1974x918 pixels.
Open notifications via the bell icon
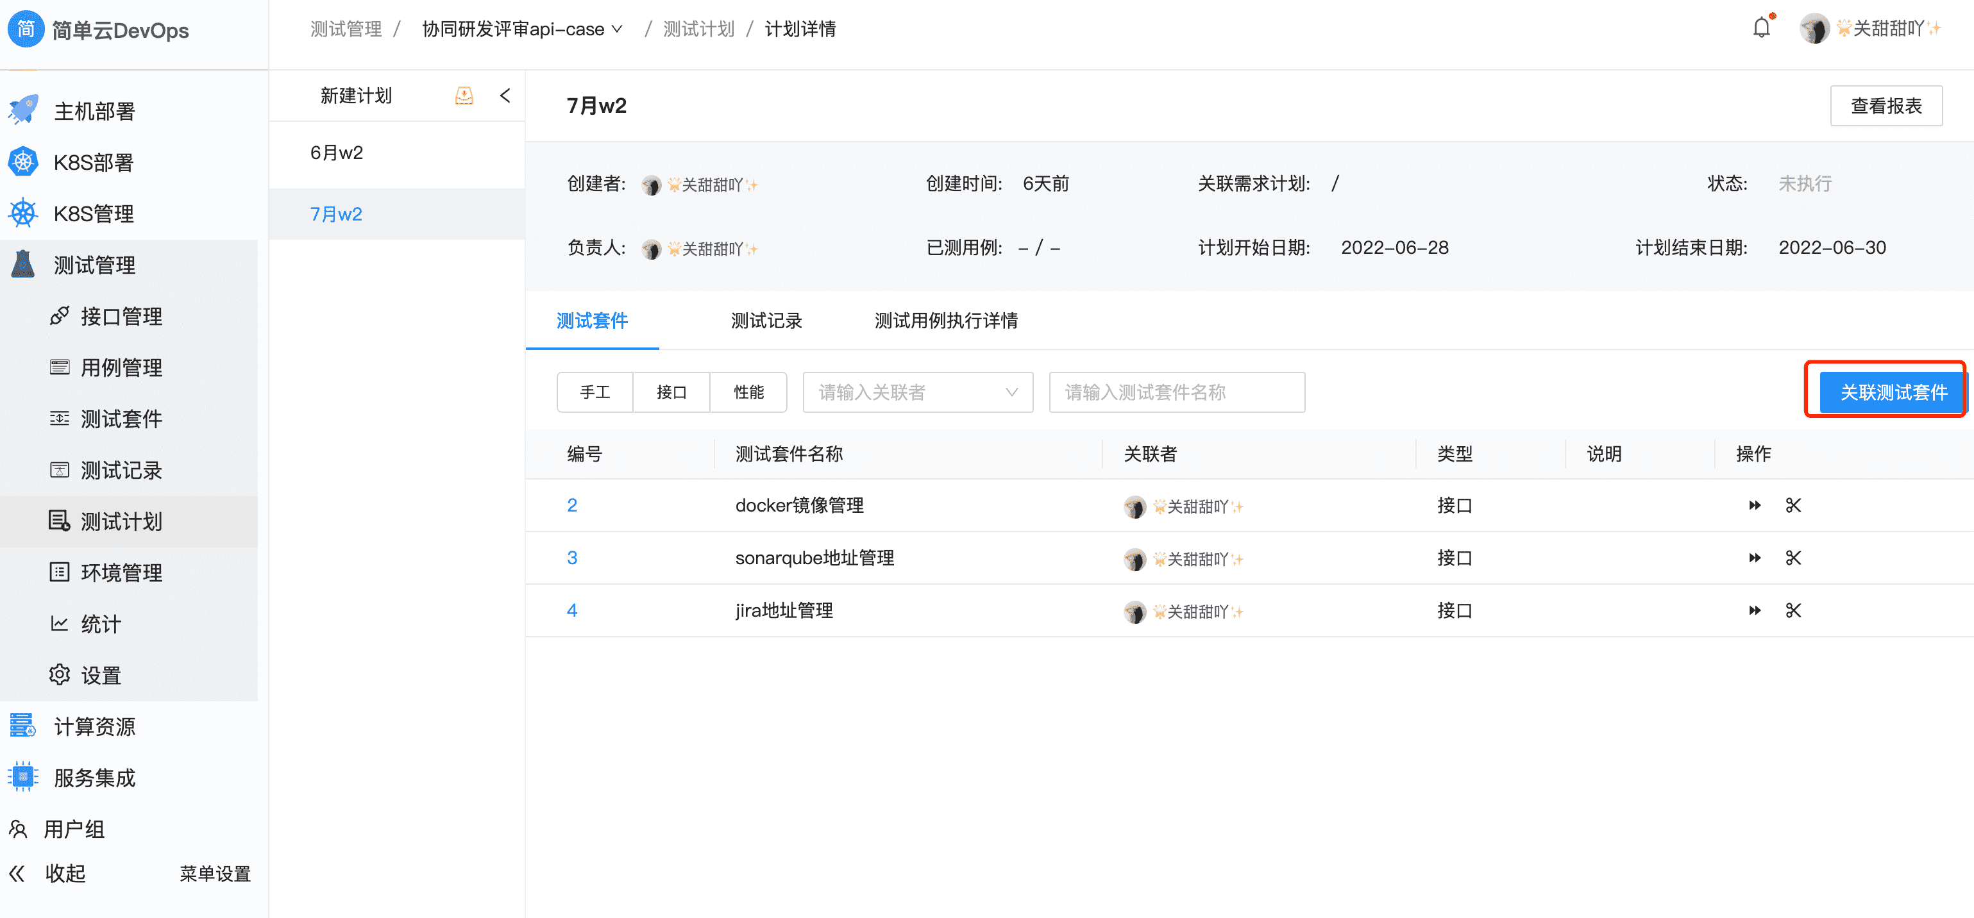(1760, 28)
